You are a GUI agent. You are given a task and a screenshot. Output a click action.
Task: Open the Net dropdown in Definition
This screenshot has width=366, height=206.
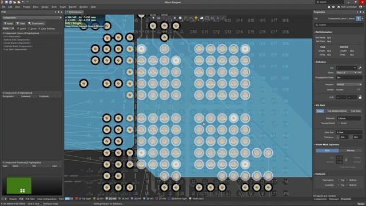(346, 68)
